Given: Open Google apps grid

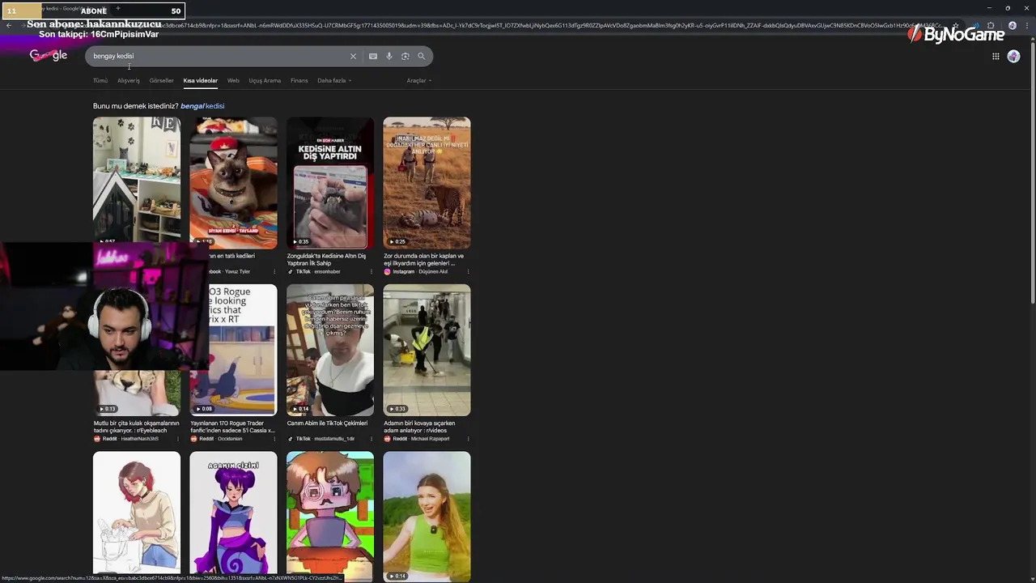Looking at the screenshot, I should (996, 56).
